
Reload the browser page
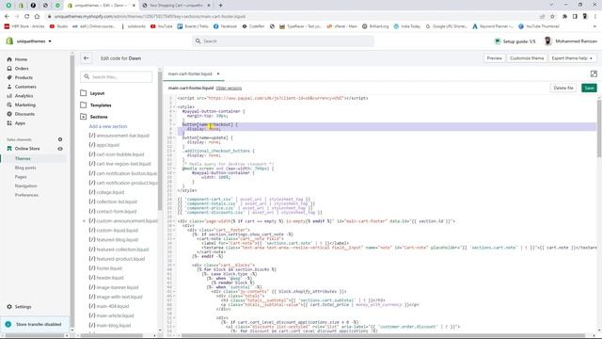26,17
